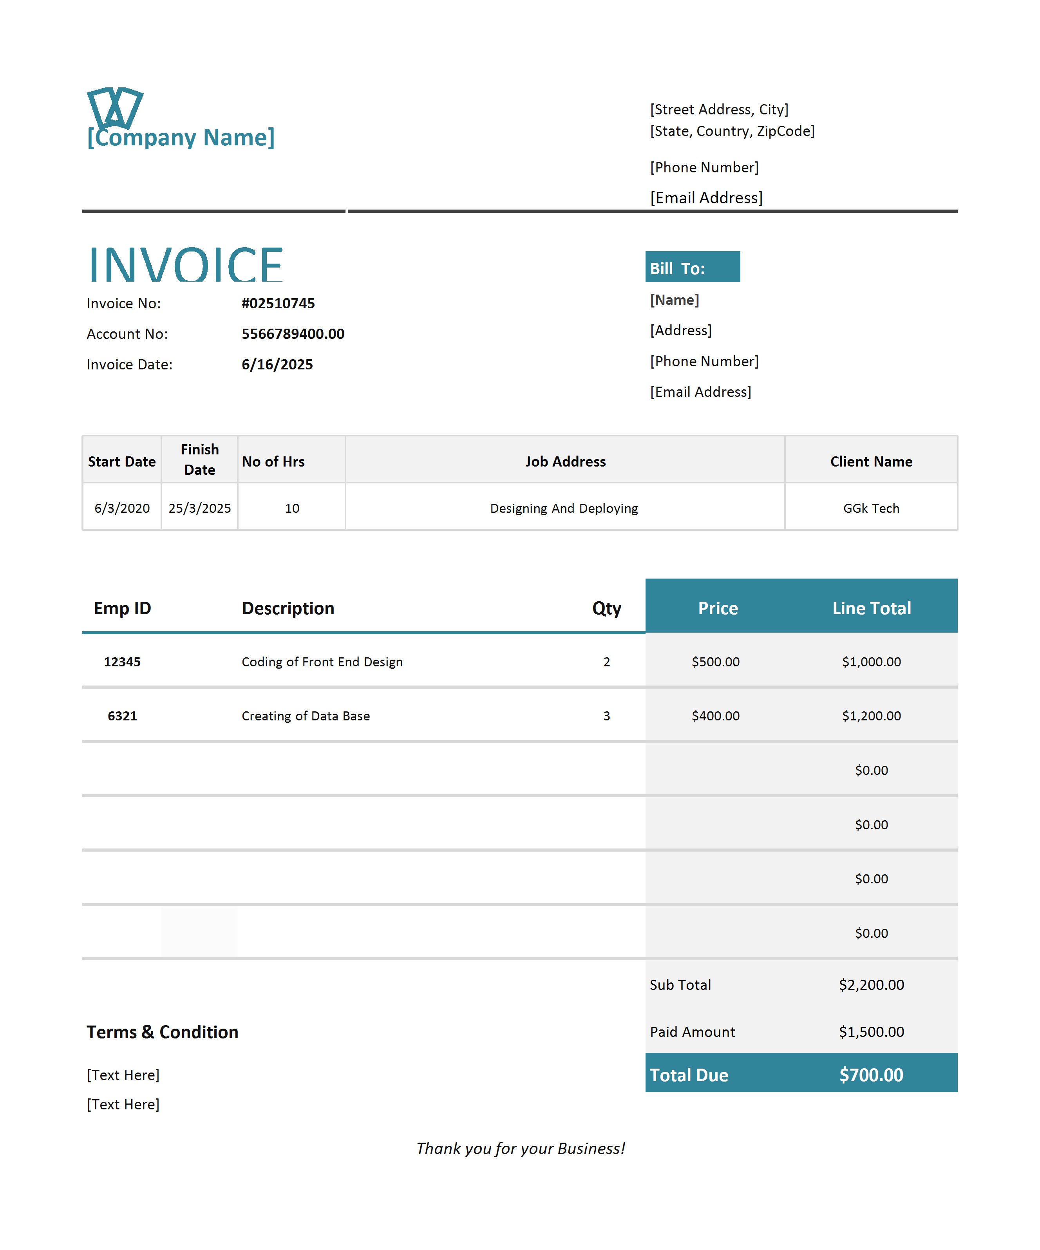The image size is (1040, 1250).
Task: Select the company [Email Address] field
Action: [x=706, y=197]
